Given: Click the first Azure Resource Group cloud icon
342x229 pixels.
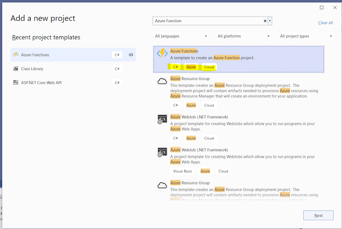Looking at the screenshot, I should pos(162,81).
